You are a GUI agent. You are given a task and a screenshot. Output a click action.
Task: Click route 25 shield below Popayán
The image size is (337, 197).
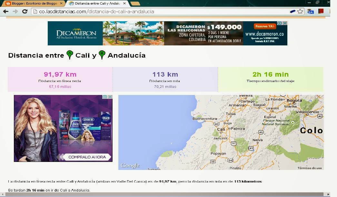pyautogui.click(x=213, y=162)
